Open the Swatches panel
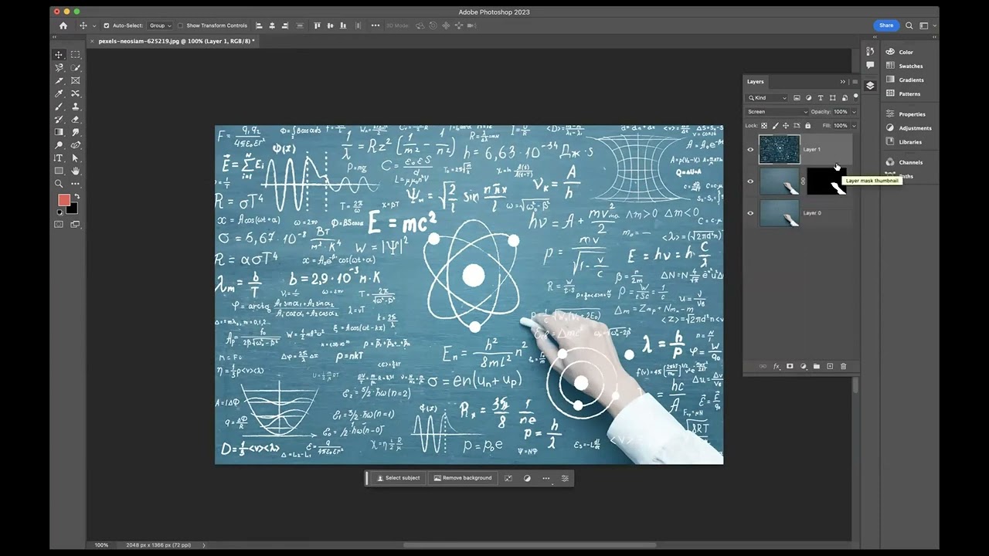 904,66
